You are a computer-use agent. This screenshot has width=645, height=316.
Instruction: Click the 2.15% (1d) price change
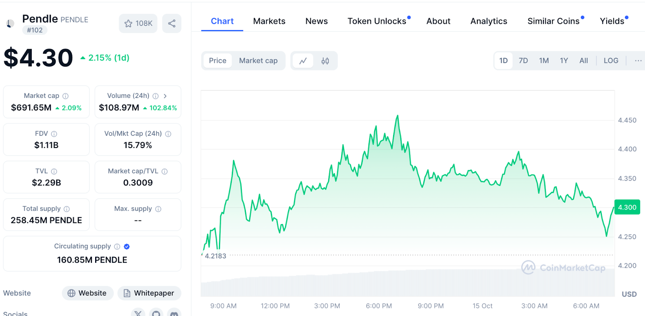pos(105,58)
